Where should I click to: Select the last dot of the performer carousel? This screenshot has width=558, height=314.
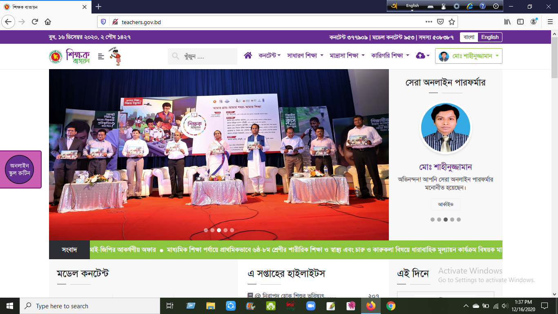pos(459,220)
